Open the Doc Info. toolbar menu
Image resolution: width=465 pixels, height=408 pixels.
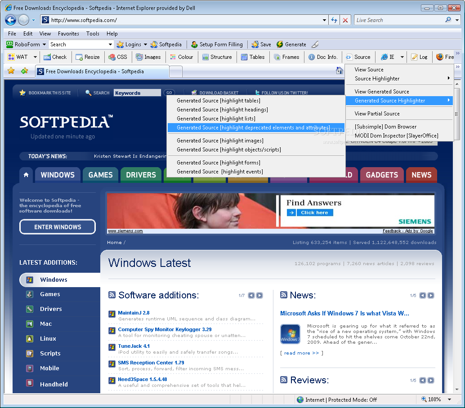323,57
